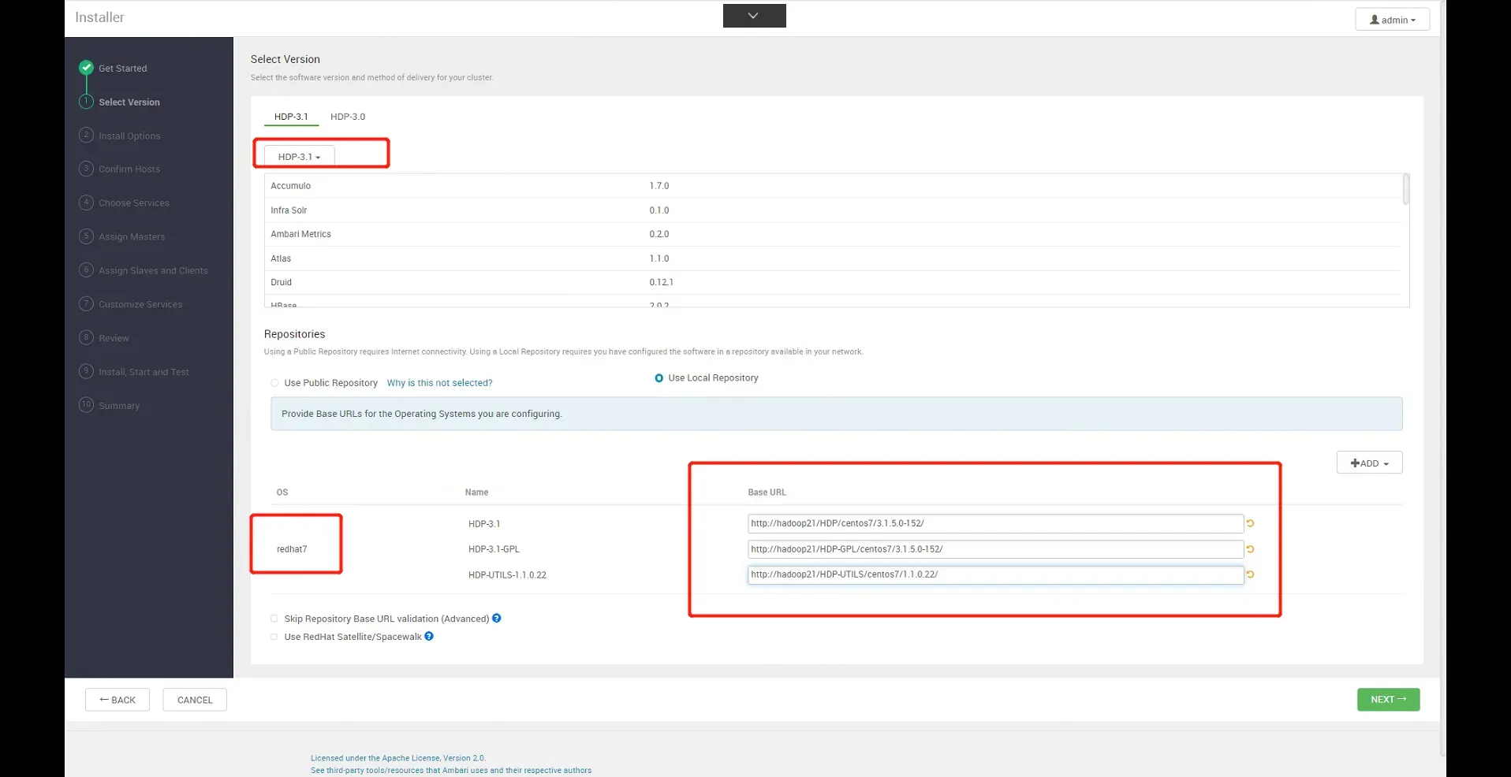Click undo icon beside HDP-UTILS base URL

click(1250, 574)
